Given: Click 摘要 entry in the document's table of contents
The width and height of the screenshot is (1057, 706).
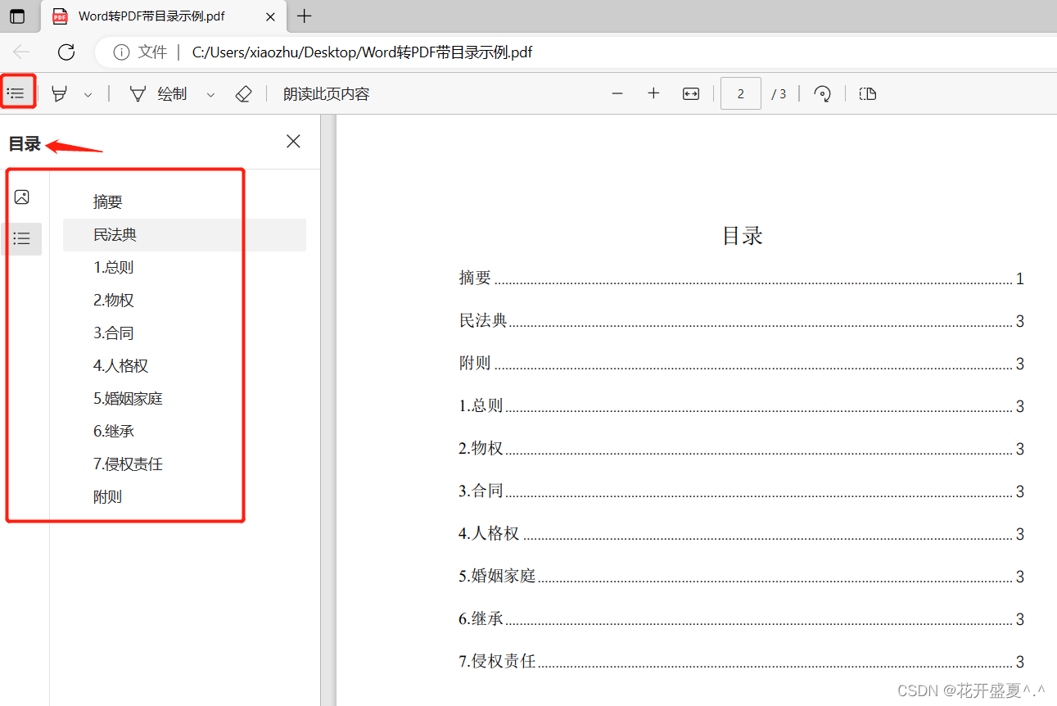Looking at the screenshot, I should pyautogui.click(x=741, y=278).
